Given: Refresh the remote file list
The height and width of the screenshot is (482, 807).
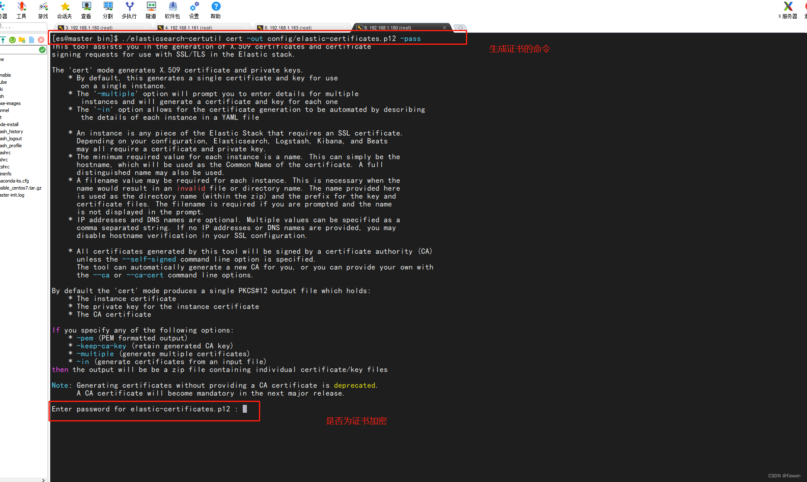Looking at the screenshot, I should 12,40.
